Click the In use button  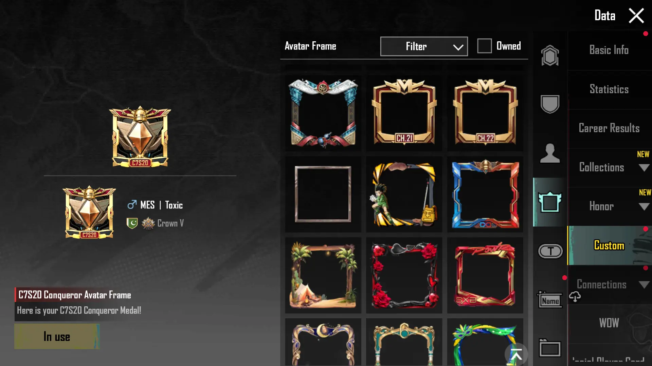pos(57,337)
